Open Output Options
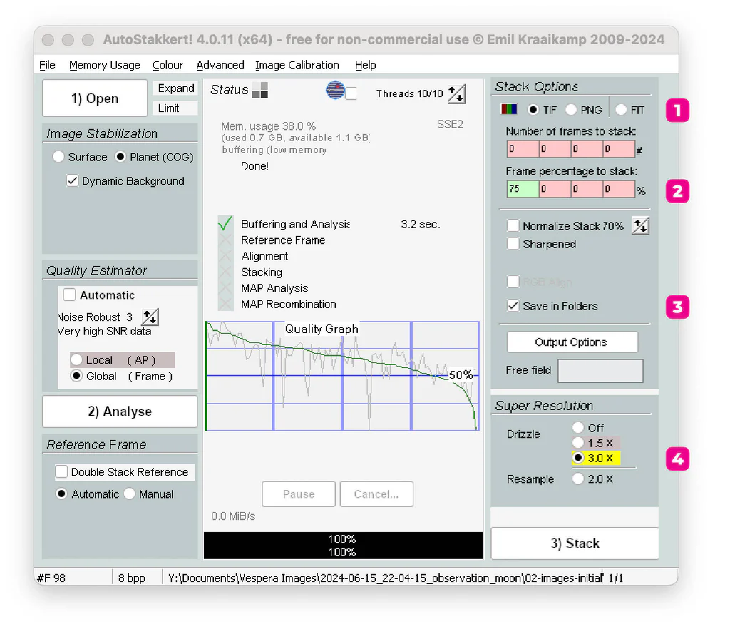Viewport: 730px width, 639px height. (572, 342)
